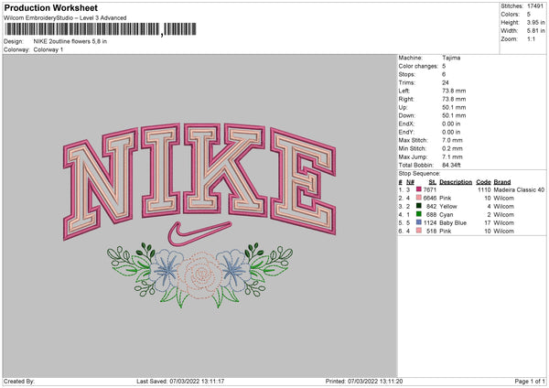Click the center rose in the flower embroidery

200,275
